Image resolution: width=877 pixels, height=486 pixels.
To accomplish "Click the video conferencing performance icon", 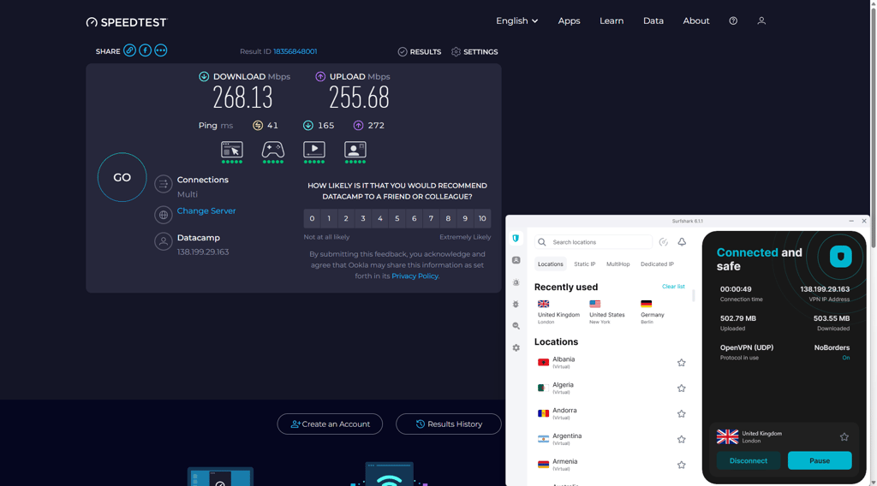I will click(355, 150).
